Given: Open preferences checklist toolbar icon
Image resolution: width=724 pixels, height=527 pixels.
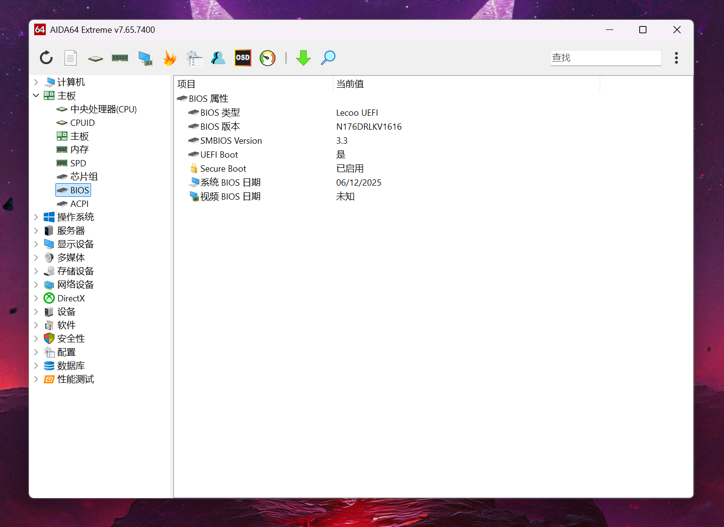Looking at the screenshot, I should point(194,58).
